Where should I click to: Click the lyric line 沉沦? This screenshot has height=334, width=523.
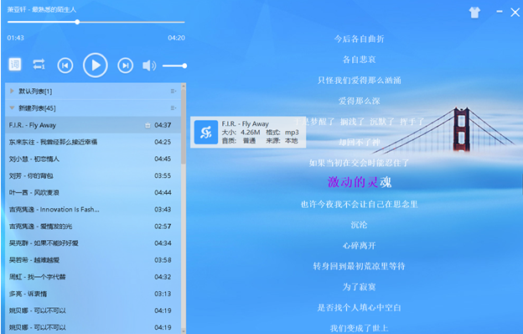(x=360, y=225)
